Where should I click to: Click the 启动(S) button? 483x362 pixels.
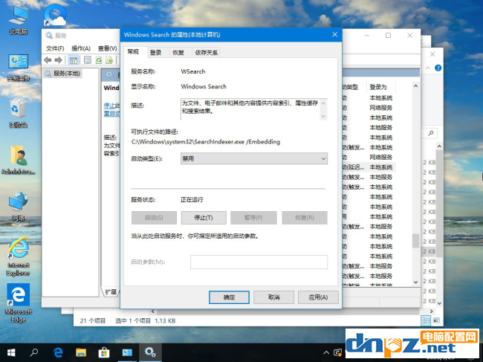[x=154, y=218]
